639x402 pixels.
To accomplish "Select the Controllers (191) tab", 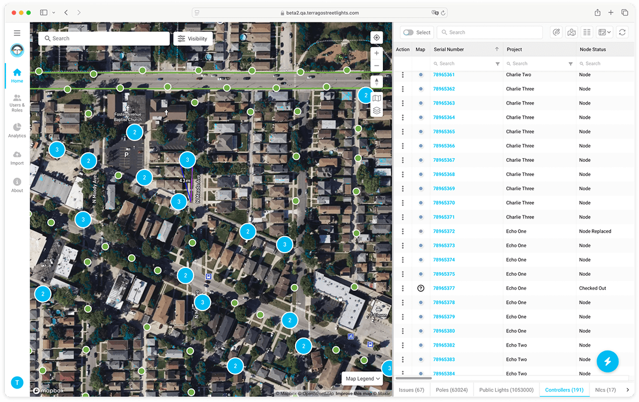I will [x=564, y=390].
